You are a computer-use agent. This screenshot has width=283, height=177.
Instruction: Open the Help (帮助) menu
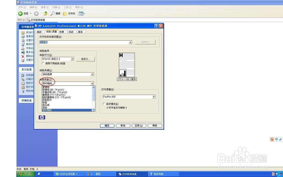[79, 7]
